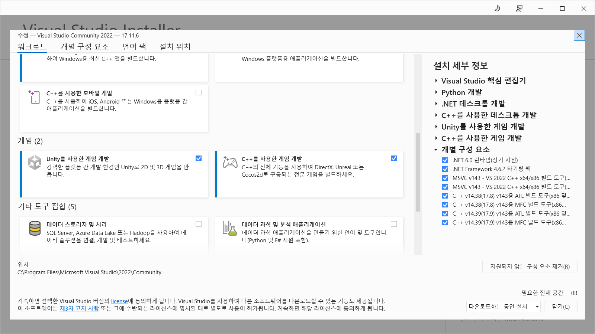Check the C++를 사용한 모바일 개발 workload
595x334 pixels.
[x=199, y=93]
